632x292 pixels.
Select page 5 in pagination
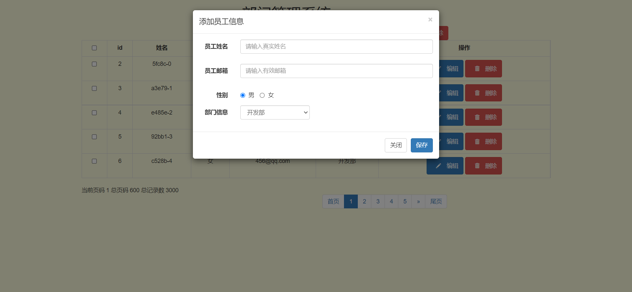405,201
